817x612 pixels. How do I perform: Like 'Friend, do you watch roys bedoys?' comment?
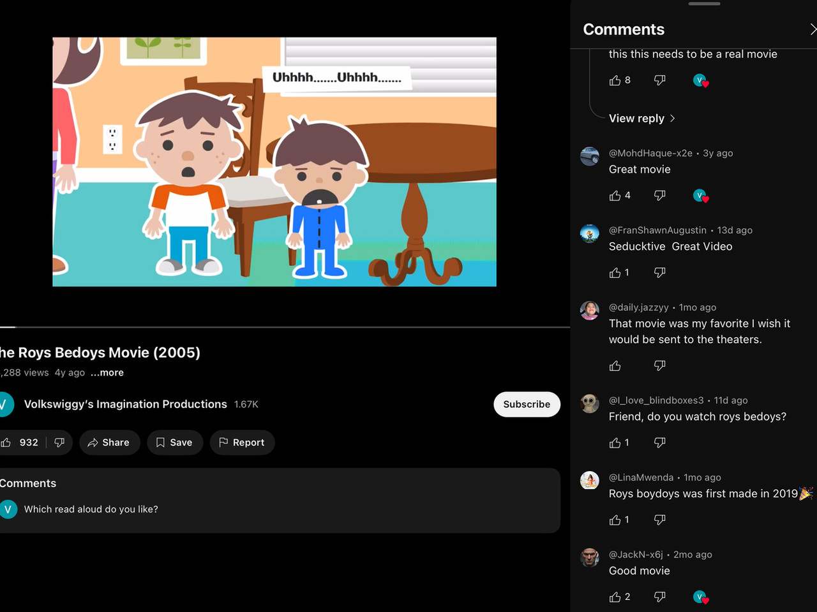(615, 442)
